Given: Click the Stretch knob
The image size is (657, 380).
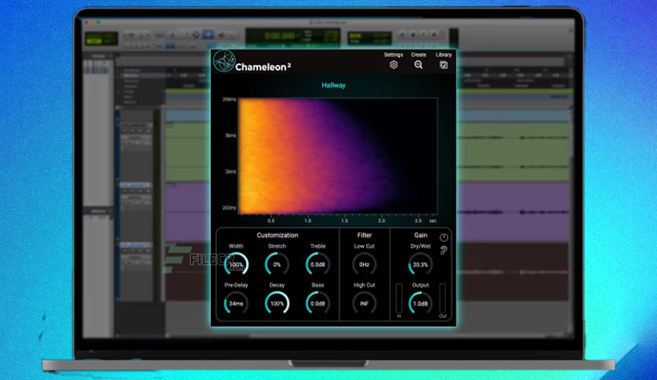Looking at the screenshot, I should click(x=277, y=264).
